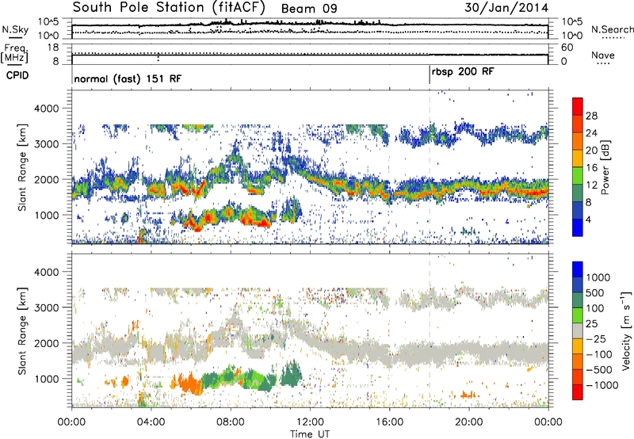
Task: Click the green velocity patch near 11:00 at 1000 km
Action: click(x=290, y=376)
